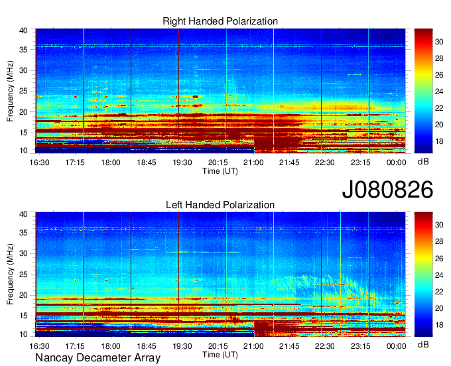The width and height of the screenshot is (451, 366).
Task: Click the 15 MHz tick on top plot
Action: (x=23, y=133)
